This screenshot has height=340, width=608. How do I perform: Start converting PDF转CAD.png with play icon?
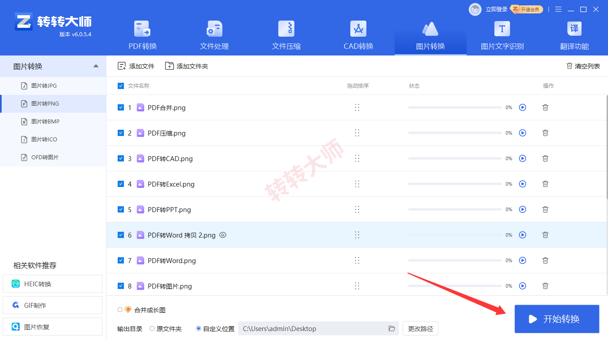(522, 158)
